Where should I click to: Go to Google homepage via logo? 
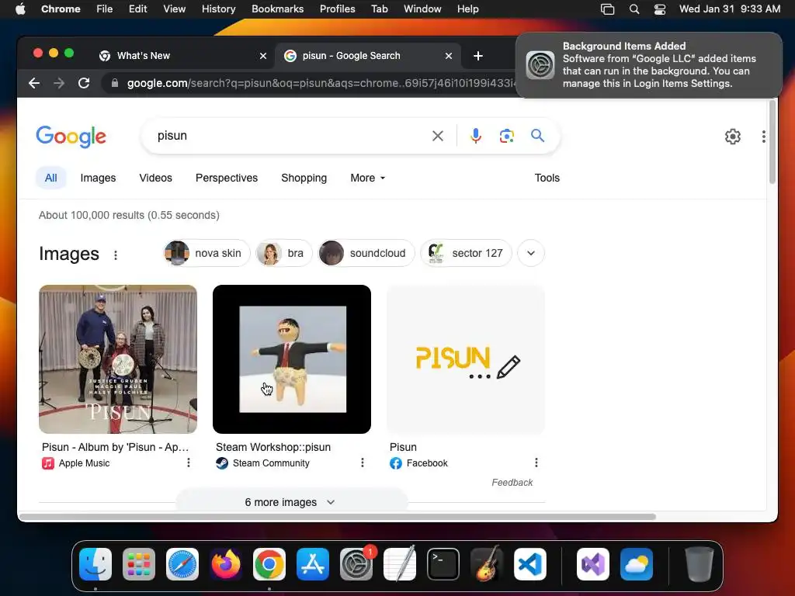[x=71, y=137]
